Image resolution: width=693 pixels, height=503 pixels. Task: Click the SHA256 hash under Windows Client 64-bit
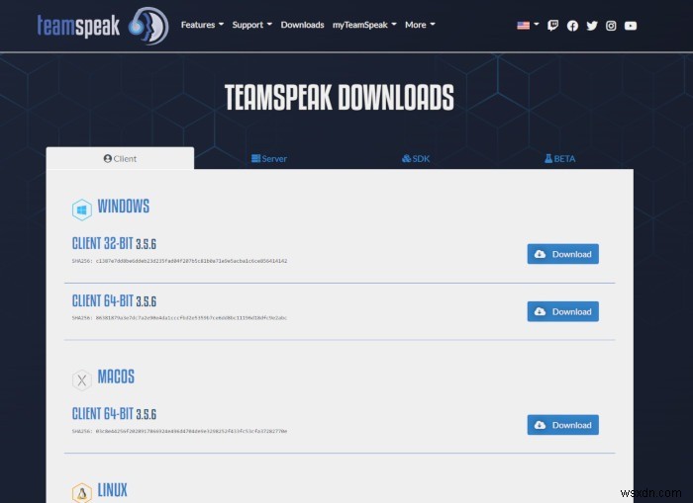point(179,317)
